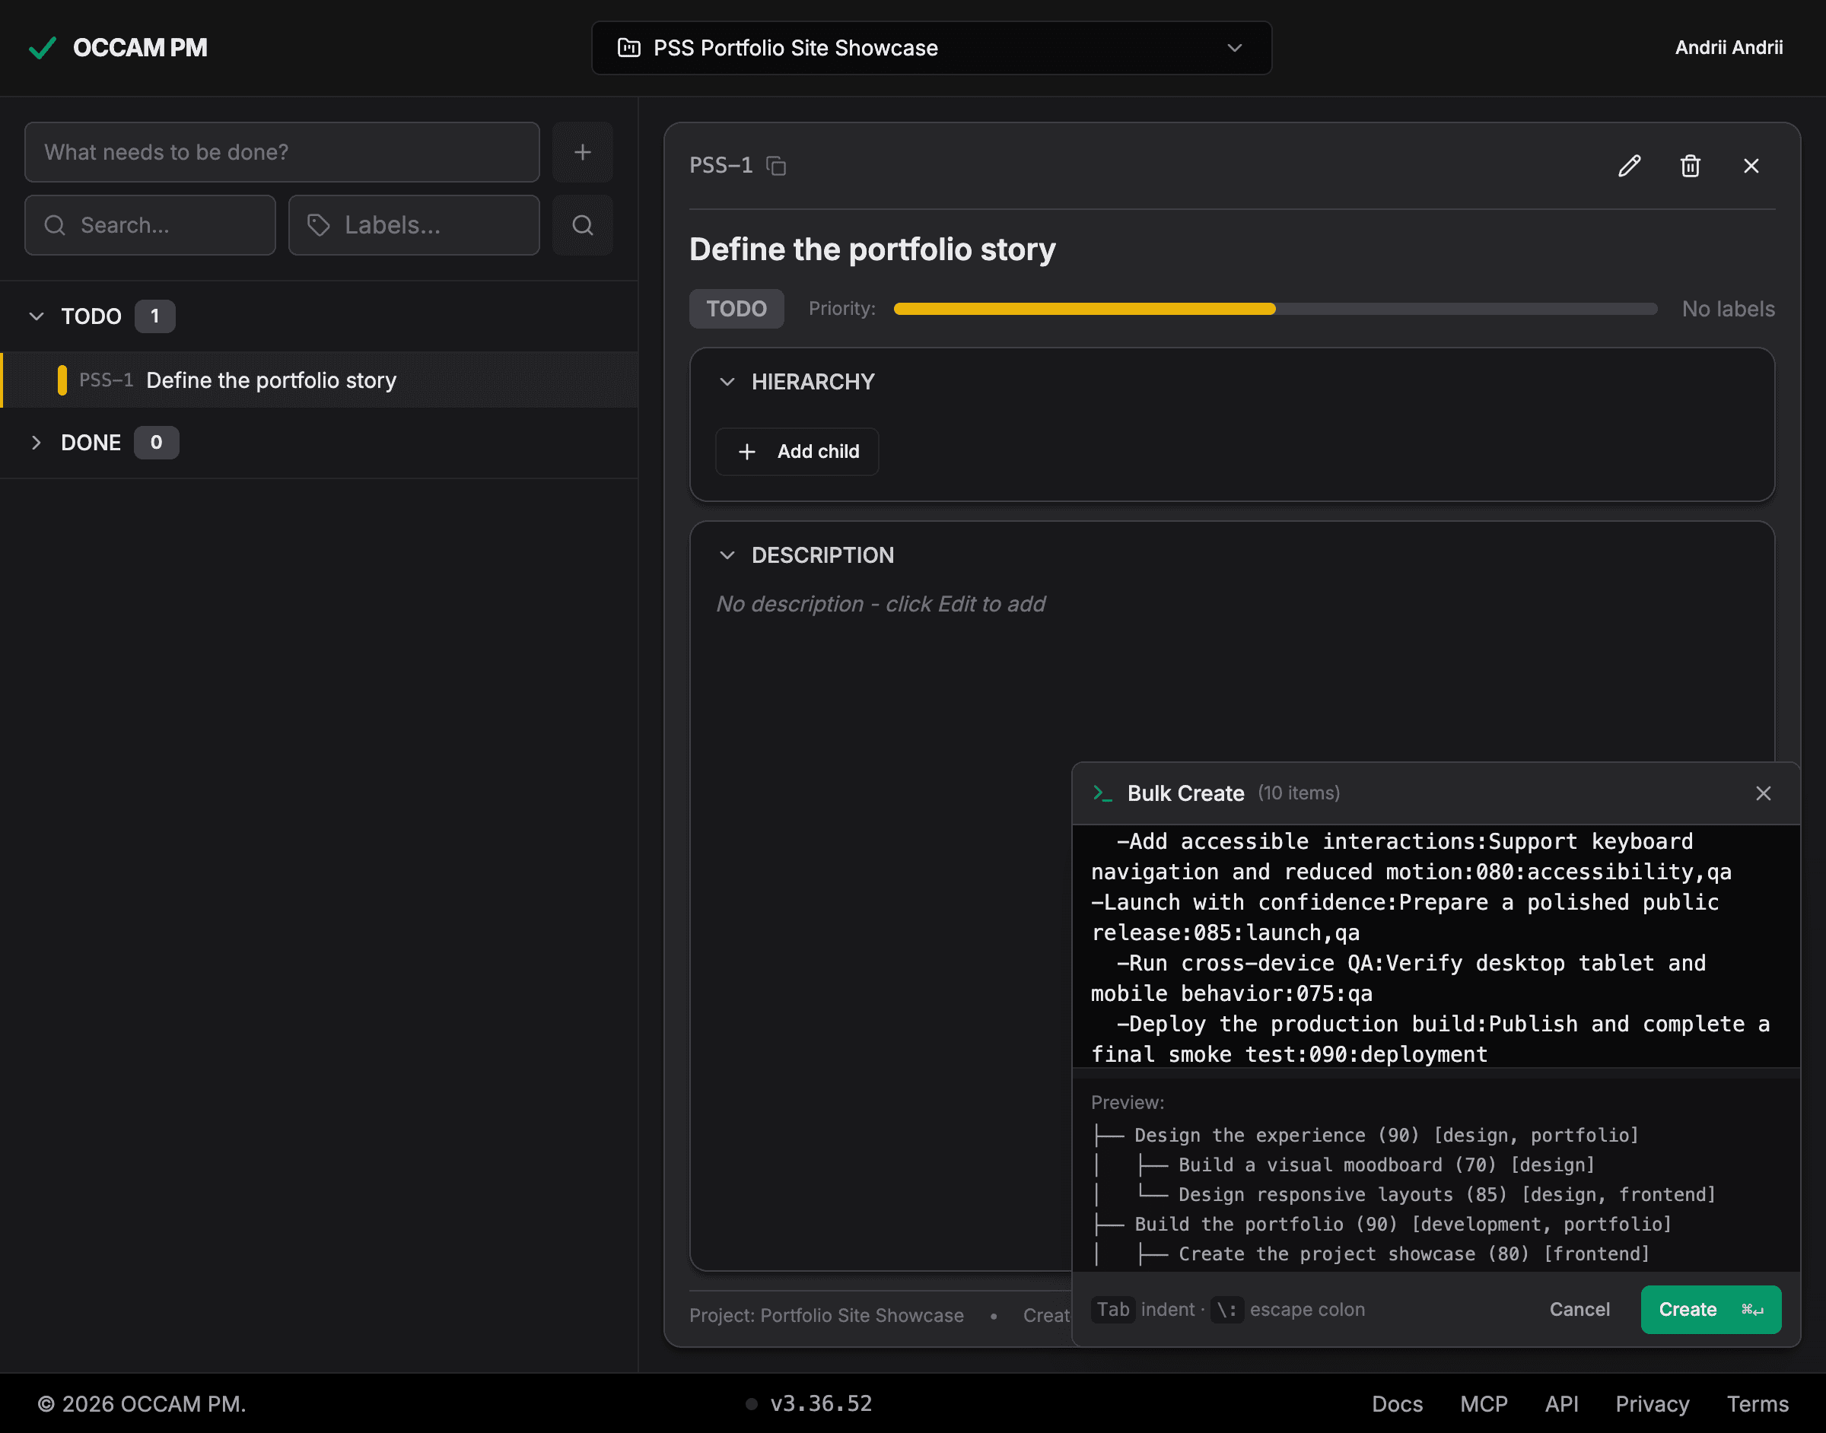Click the Cancel button in Bulk Create

click(x=1579, y=1310)
